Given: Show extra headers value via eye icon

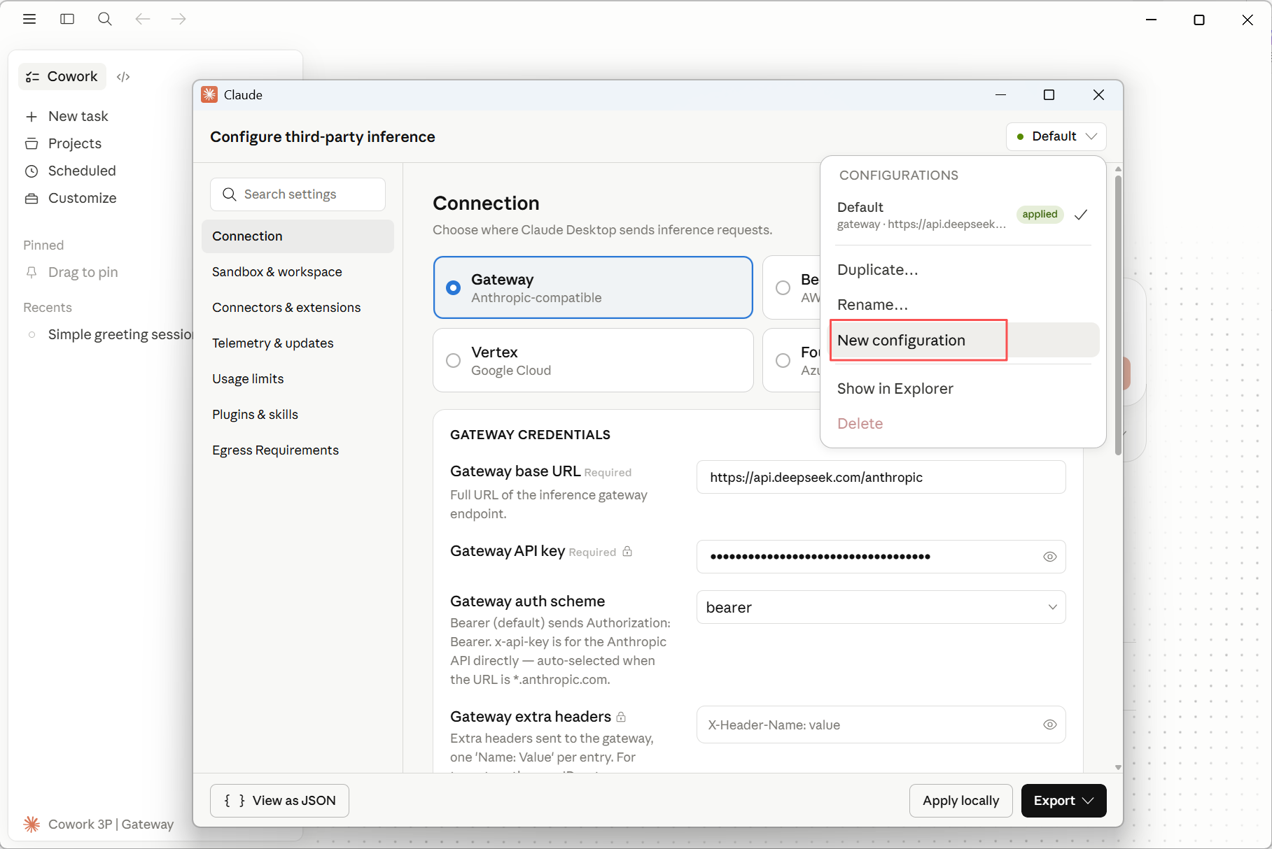Looking at the screenshot, I should click(x=1049, y=725).
